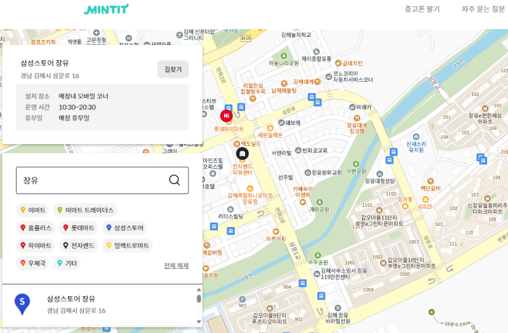Image resolution: width=508 pixels, height=333 pixels.
Task: Select the 삼성스토어 장유 result row
Action: coord(98,305)
